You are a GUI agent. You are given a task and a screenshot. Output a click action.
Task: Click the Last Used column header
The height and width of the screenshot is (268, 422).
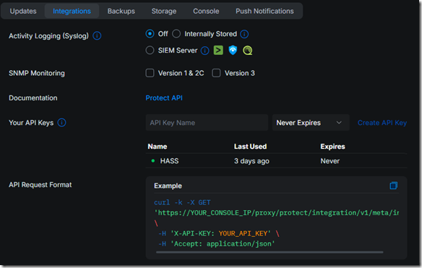pos(250,147)
